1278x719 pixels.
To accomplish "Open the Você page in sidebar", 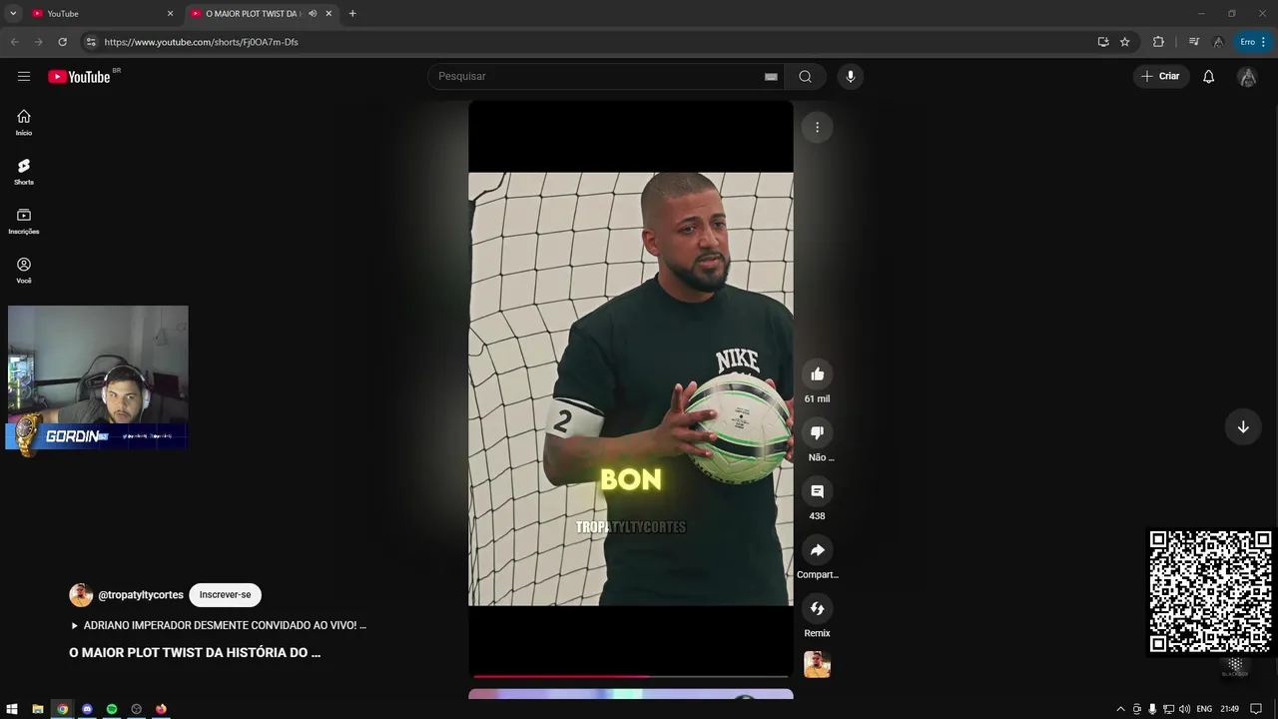I will point(24,271).
